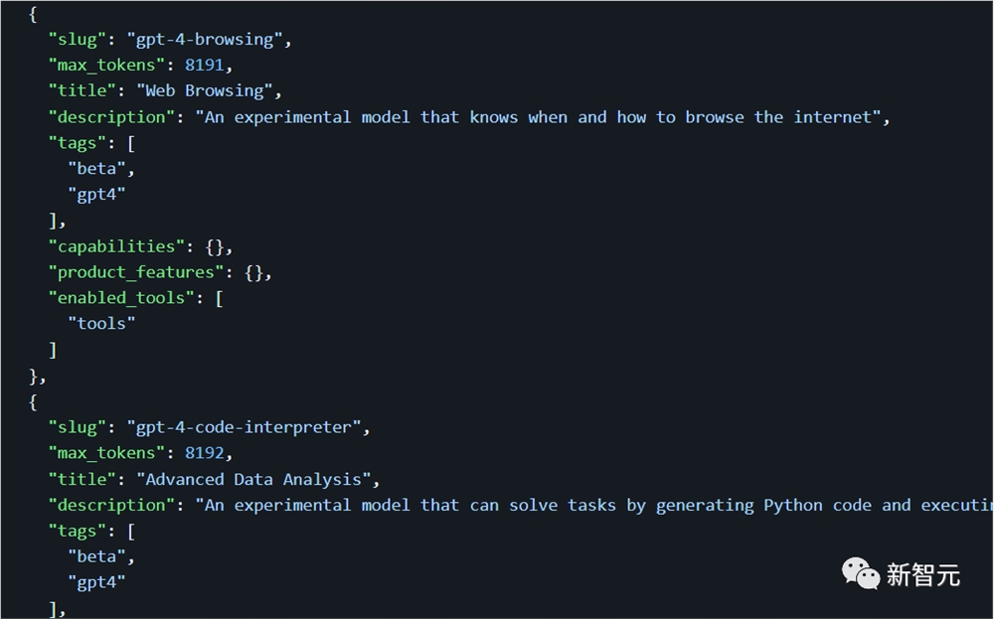Click the "capabilities" key

point(114,246)
